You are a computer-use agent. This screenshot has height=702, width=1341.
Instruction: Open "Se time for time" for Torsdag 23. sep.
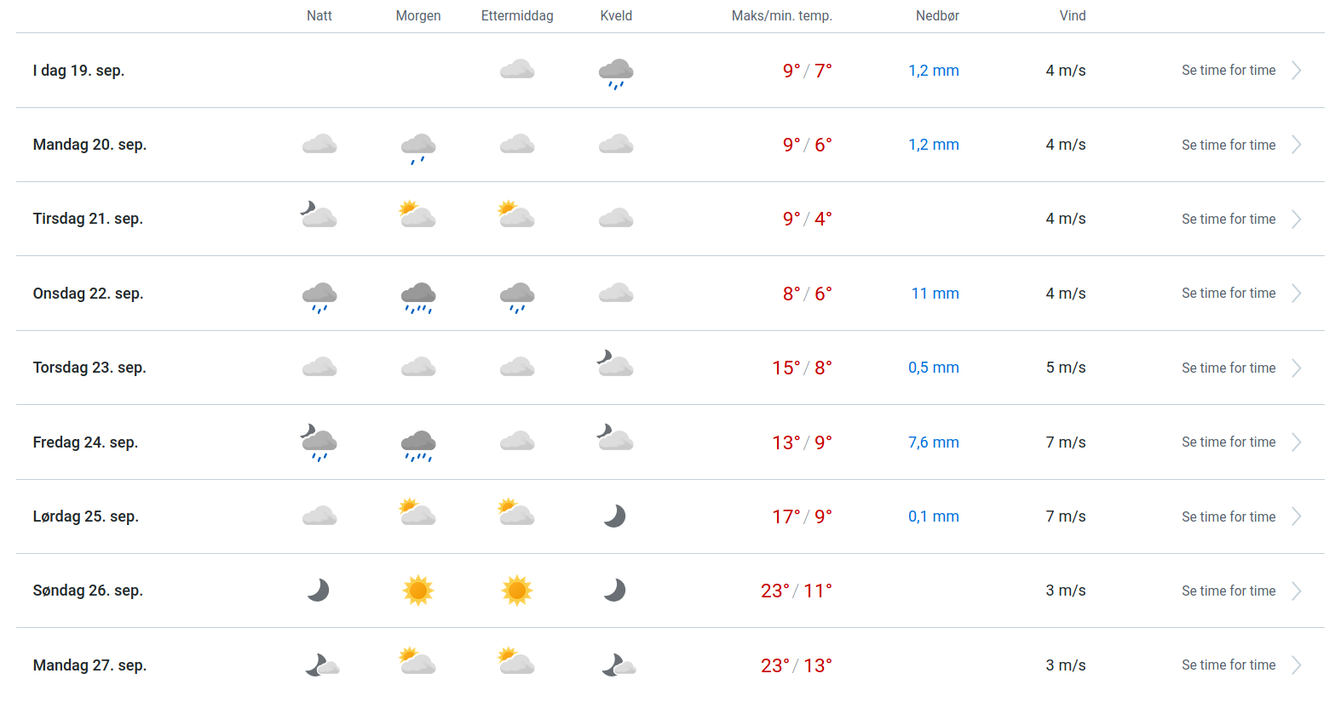[x=1228, y=368]
